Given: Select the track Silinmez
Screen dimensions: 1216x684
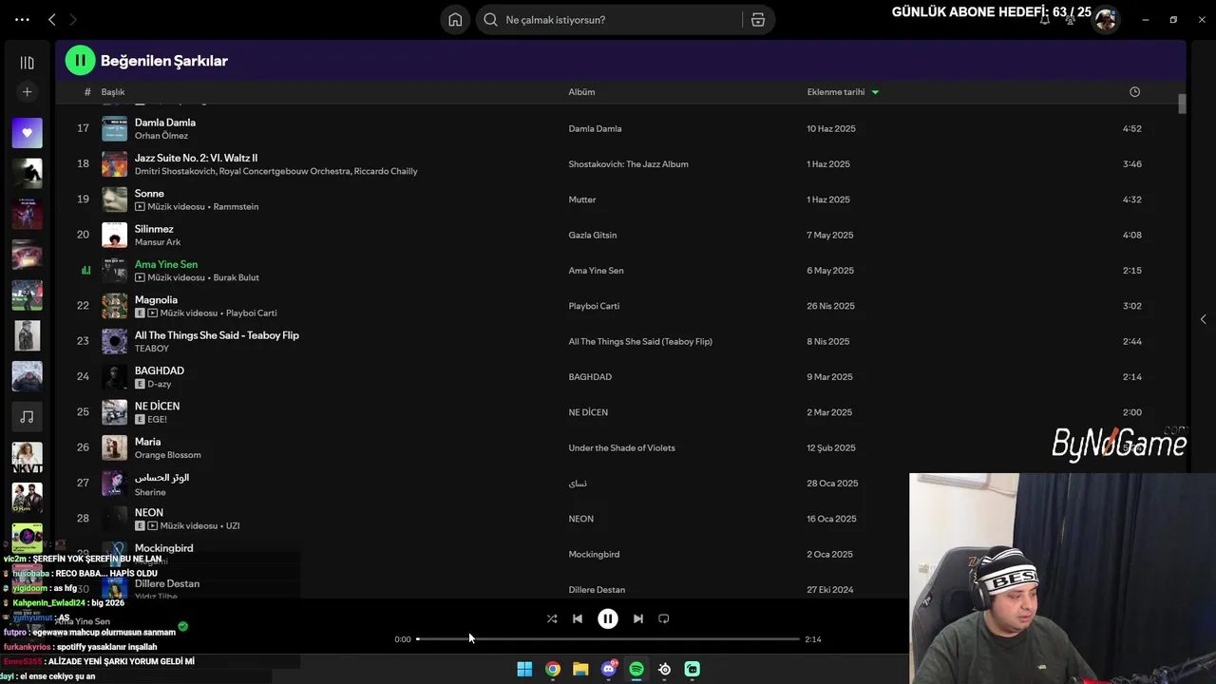Looking at the screenshot, I should pyautogui.click(x=154, y=229).
